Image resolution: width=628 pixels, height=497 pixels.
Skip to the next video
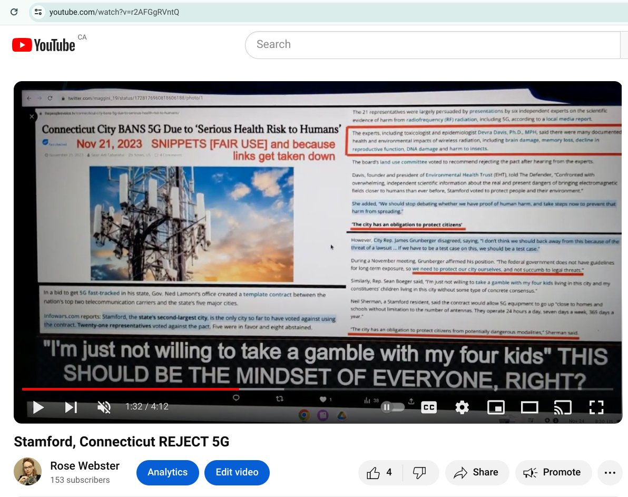click(x=71, y=407)
